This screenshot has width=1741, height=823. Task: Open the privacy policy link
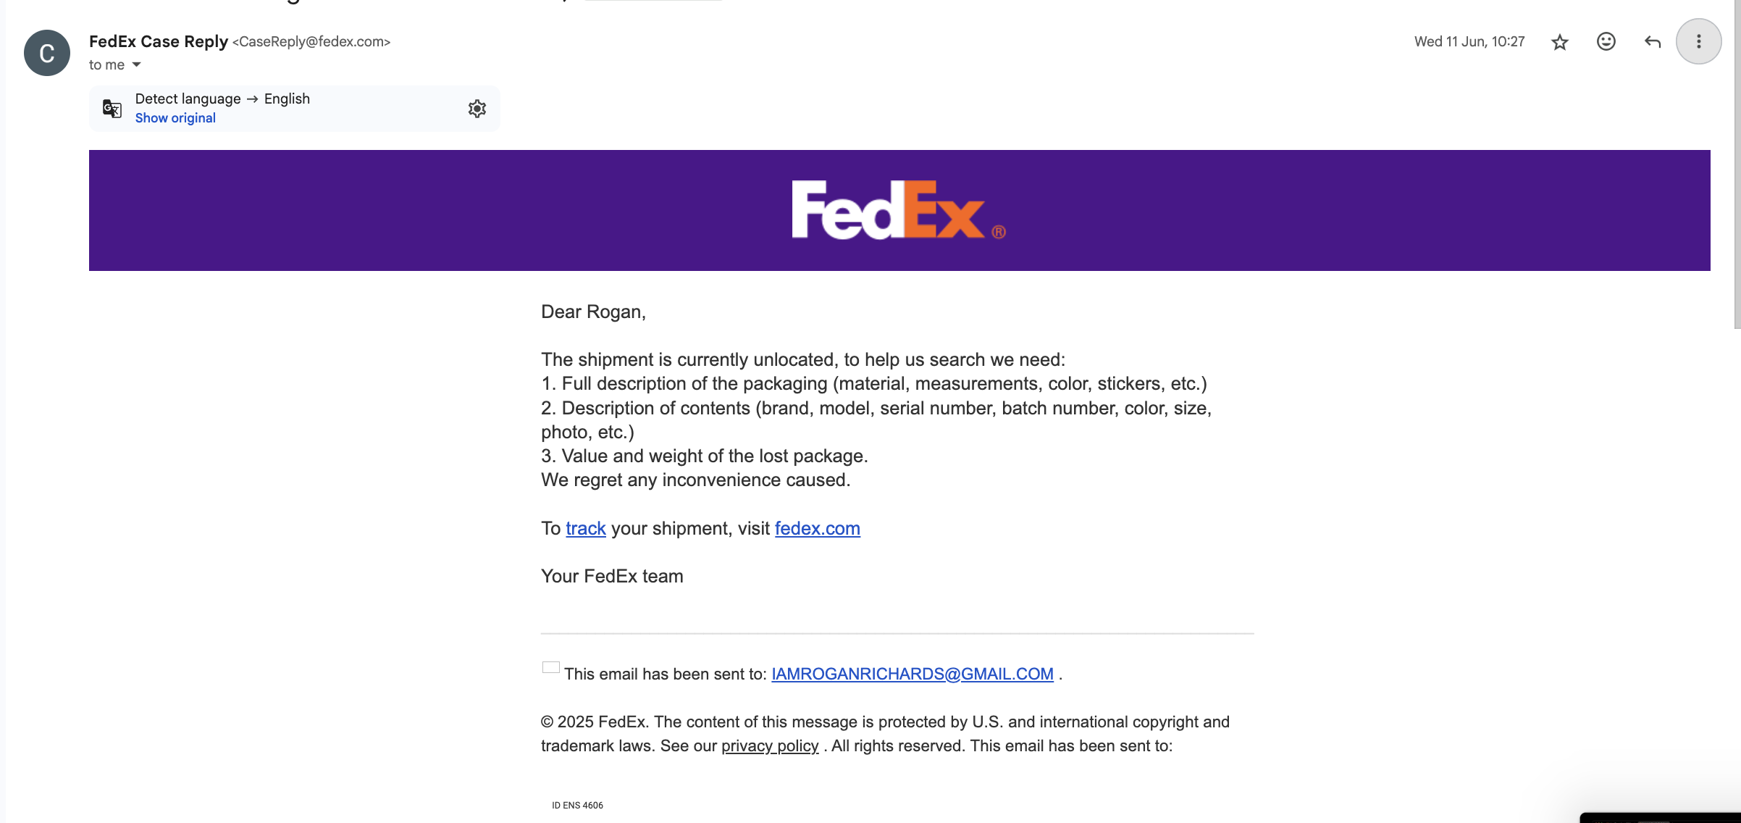[x=770, y=746]
